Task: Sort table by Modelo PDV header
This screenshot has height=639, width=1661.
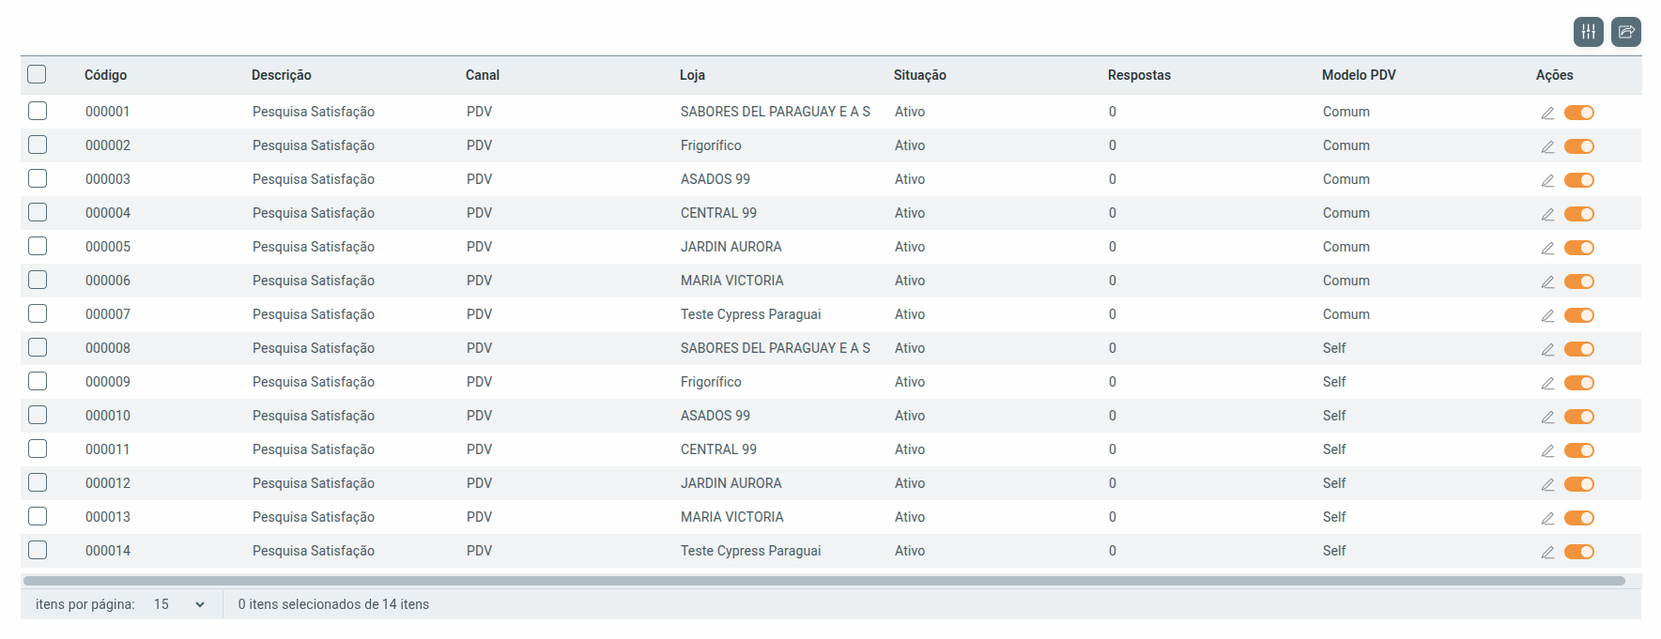Action: click(x=1358, y=75)
